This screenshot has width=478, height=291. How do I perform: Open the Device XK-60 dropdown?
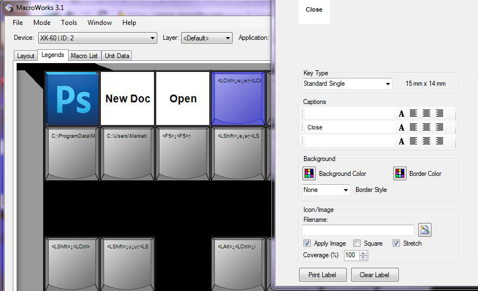coord(97,38)
